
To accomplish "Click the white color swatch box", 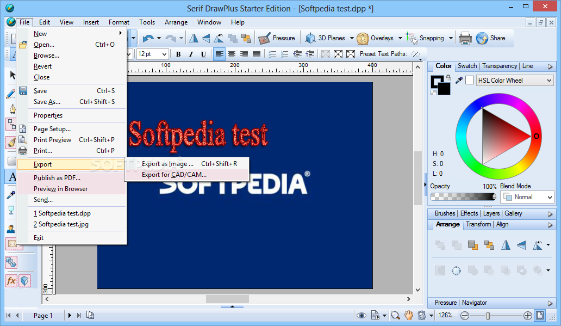I will tap(470, 80).
